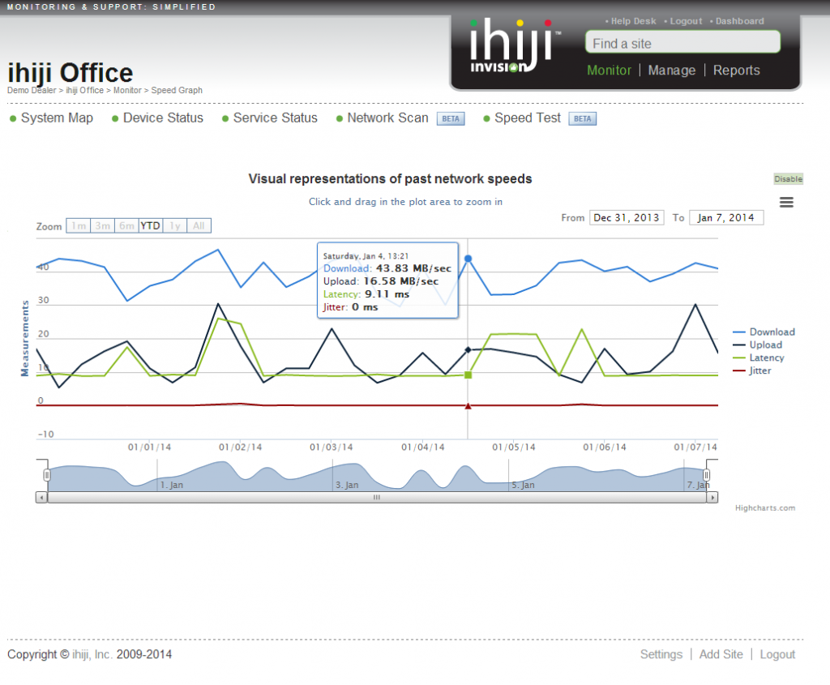
Task: Click the Find a site search box
Action: tap(682, 42)
